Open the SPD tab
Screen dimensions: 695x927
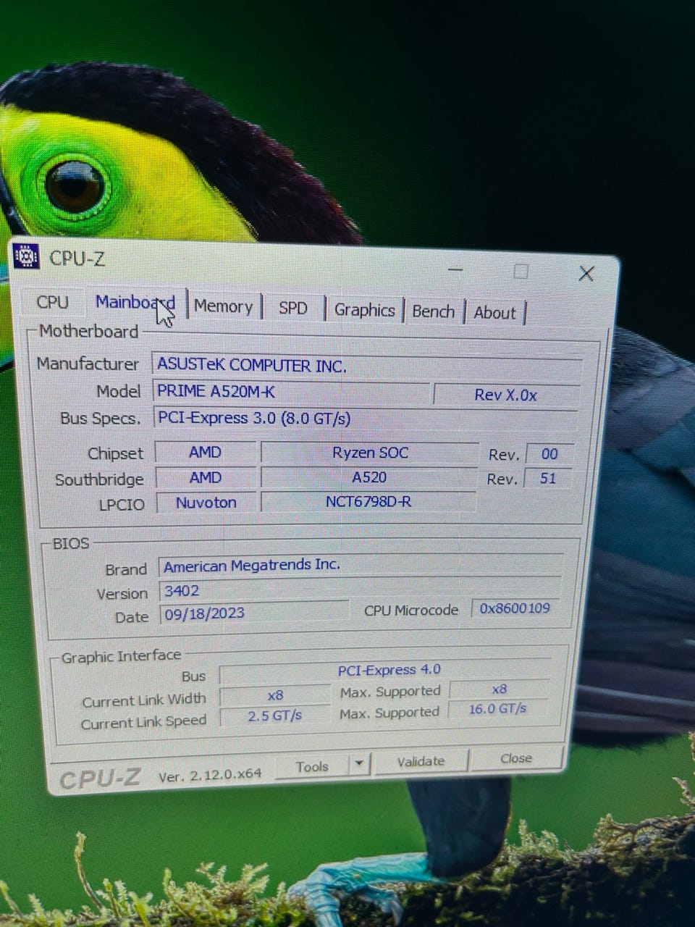tap(293, 308)
